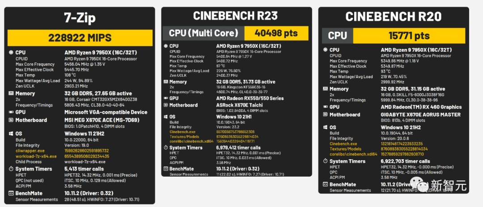Click corelibs\cinebench.xdl64 in the R20 panel
Screen dimensions: 483x207
352,154
